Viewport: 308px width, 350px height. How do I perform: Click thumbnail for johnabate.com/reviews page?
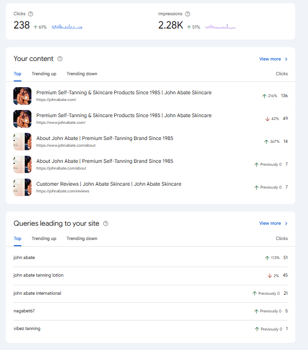pos(22,187)
